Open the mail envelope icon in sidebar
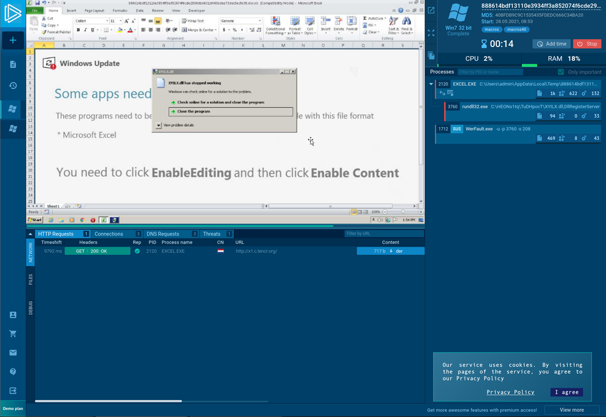Screen dimensions: 606x417 (13, 353)
